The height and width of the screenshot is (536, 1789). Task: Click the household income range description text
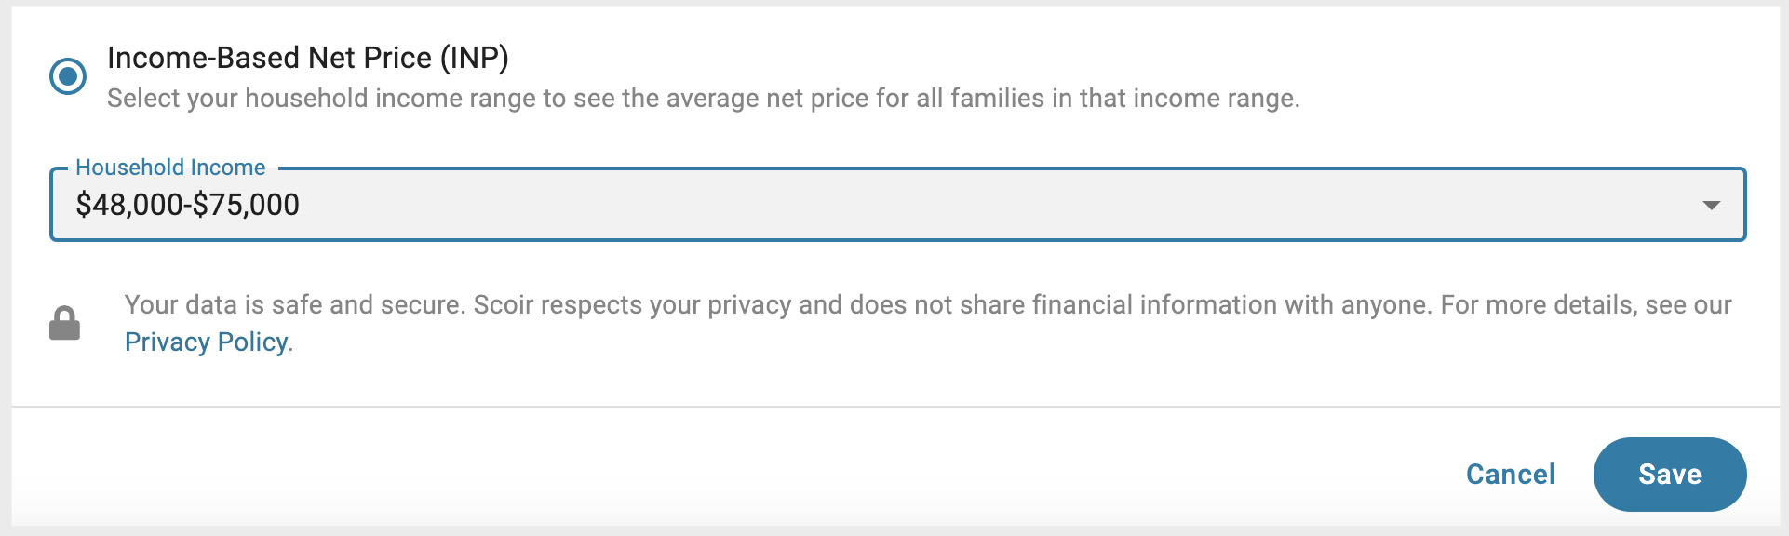(x=703, y=99)
